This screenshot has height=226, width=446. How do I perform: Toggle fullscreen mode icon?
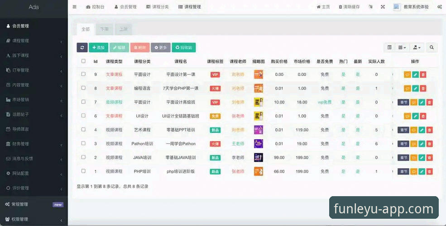(x=383, y=7)
